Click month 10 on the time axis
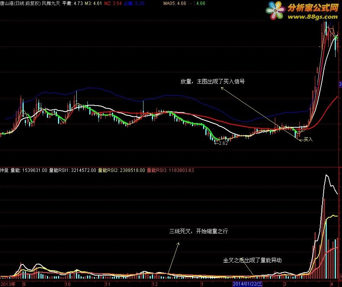This screenshot has height=287, width=342. (x=68, y=284)
